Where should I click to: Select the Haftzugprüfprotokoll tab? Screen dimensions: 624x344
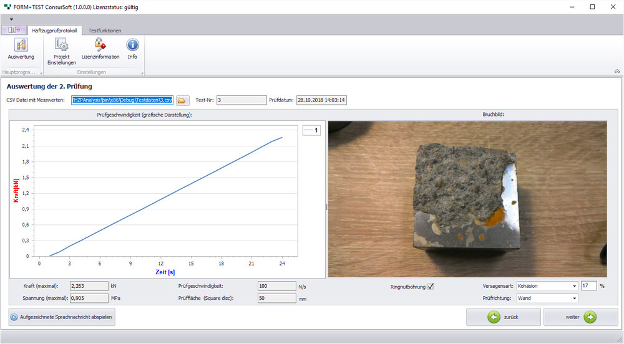54,30
